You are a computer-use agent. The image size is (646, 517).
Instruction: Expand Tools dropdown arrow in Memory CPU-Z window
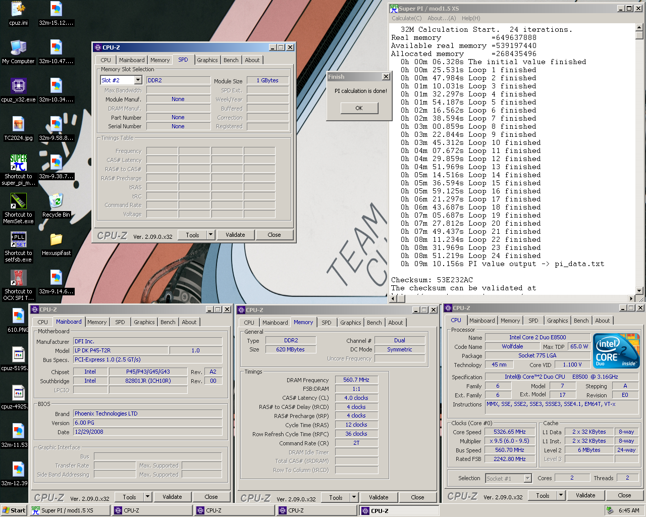coord(354,497)
